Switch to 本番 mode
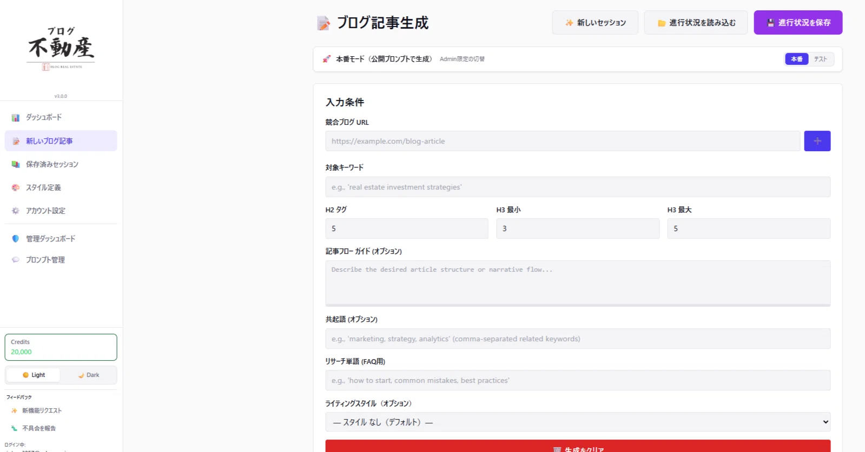865x452 pixels. click(797, 59)
